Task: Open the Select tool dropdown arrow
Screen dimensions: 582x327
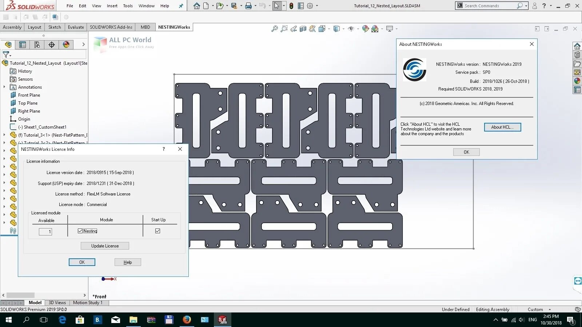Action: [x=284, y=6]
